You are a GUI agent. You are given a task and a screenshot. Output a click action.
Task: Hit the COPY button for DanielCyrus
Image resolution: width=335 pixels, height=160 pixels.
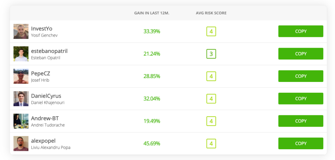pyautogui.click(x=301, y=99)
